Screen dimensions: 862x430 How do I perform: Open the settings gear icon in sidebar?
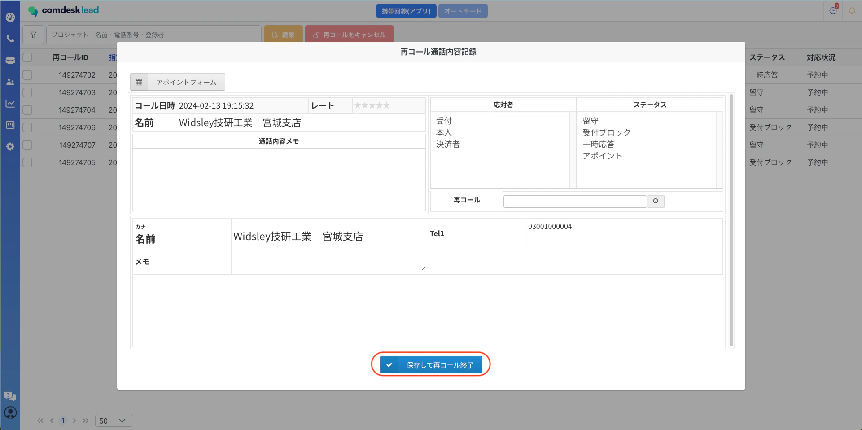tap(10, 146)
